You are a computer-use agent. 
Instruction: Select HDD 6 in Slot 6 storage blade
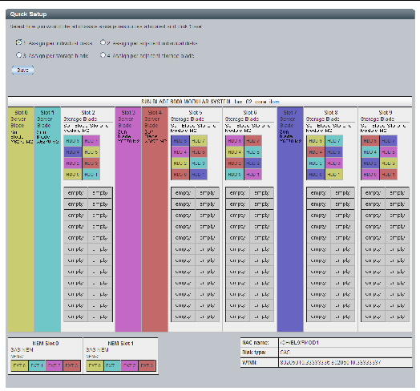(x=235, y=141)
